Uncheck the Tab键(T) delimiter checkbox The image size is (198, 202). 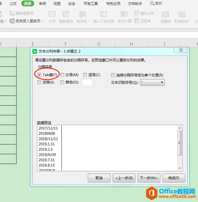pyautogui.click(x=39, y=75)
